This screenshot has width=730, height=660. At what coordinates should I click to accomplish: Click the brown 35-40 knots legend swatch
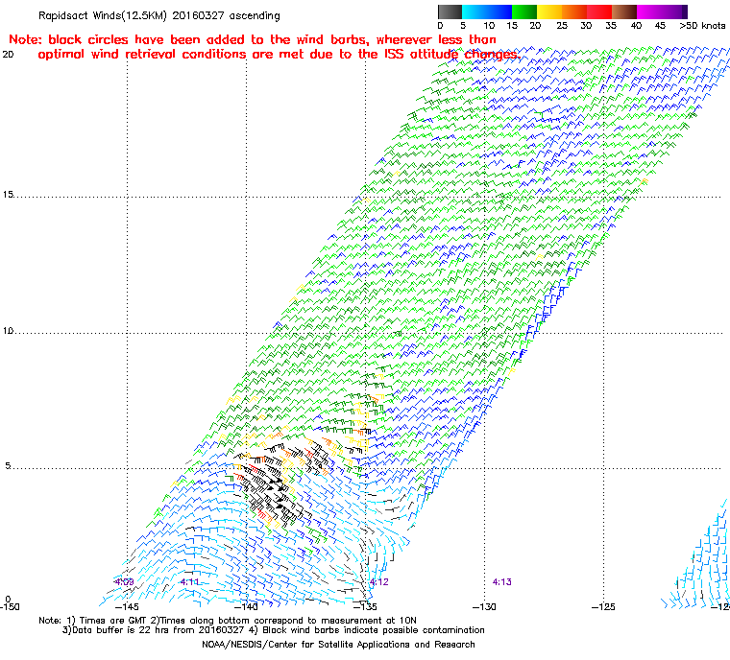(624, 12)
